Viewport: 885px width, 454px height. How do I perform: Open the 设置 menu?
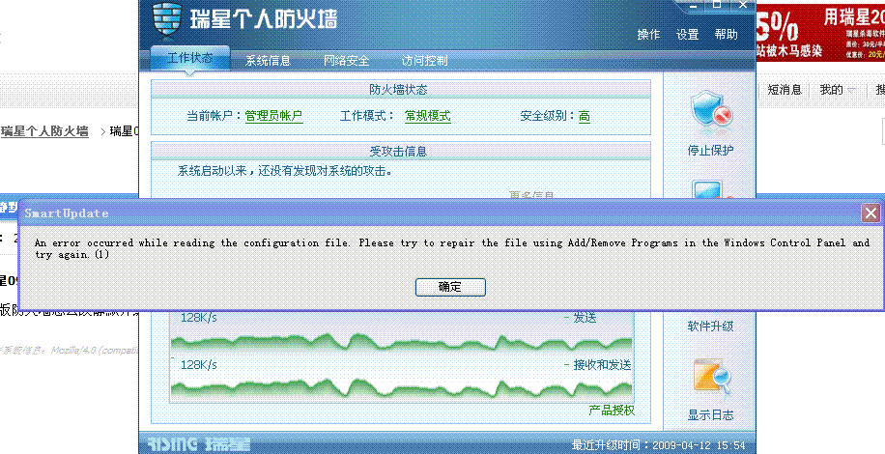[x=688, y=35]
